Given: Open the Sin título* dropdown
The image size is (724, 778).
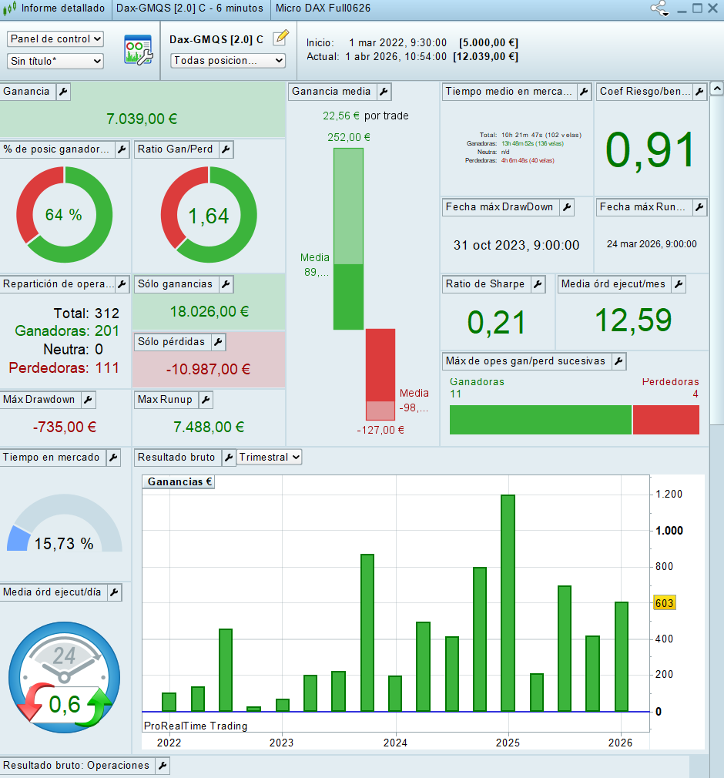Looking at the screenshot, I should click(x=55, y=61).
